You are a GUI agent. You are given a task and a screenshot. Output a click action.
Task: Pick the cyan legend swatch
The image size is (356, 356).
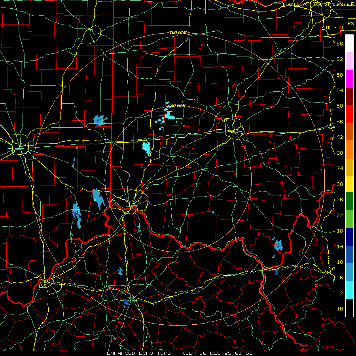[x=349, y=290]
